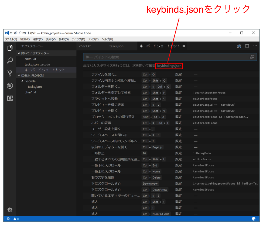Close the keyboard shortcuts tab
The image size is (263, 225).
coord(184,46)
